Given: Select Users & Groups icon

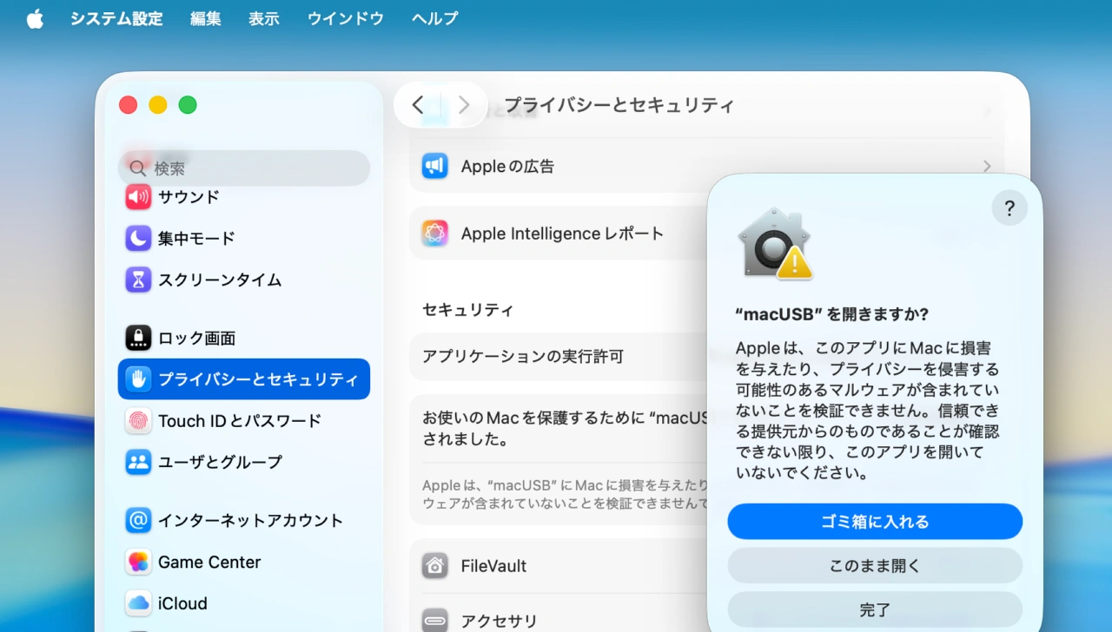Looking at the screenshot, I should click(138, 462).
